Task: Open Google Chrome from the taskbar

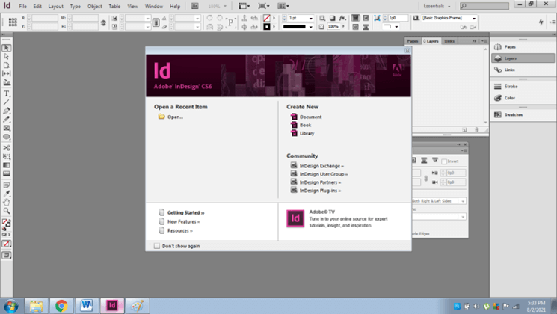Action: pyautogui.click(x=61, y=306)
